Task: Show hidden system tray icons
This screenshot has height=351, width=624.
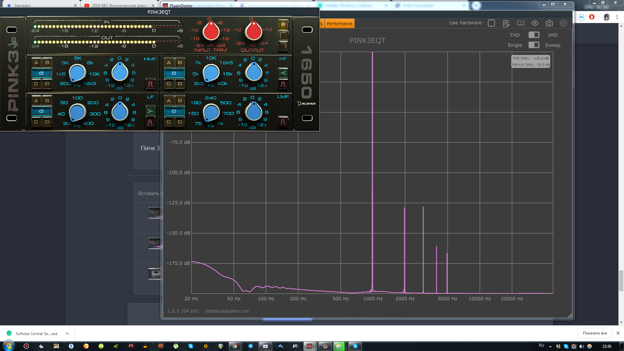Action: pyautogui.click(x=550, y=346)
